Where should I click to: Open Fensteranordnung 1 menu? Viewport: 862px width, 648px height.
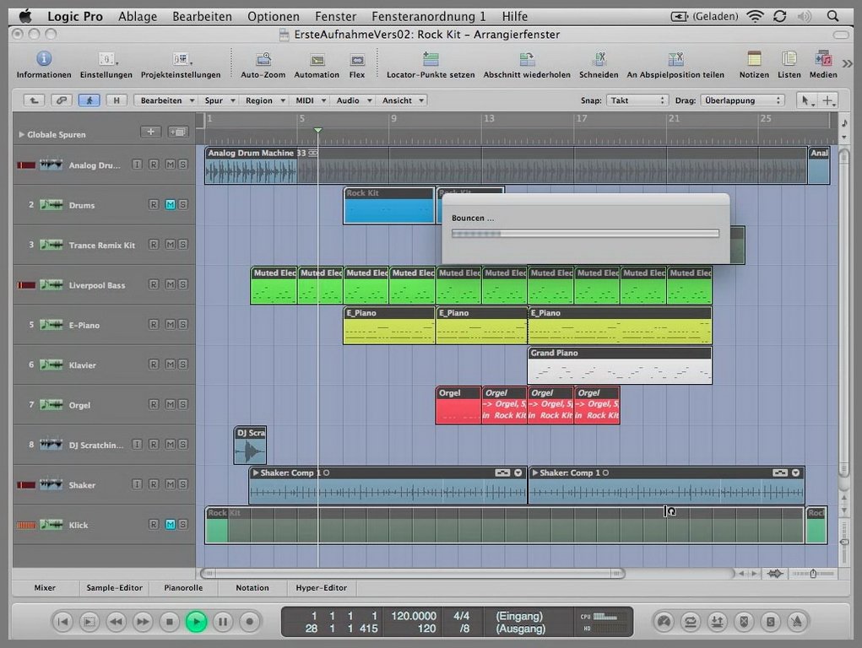[429, 17]
